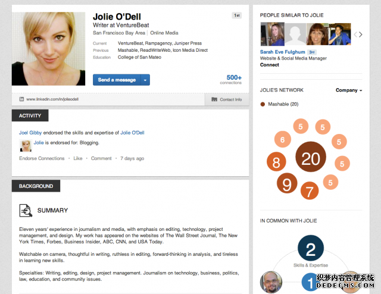The width and height of the screenshot is (381, 294).
Task: Select the 6 network bubble
Action: tap(283, 139)
